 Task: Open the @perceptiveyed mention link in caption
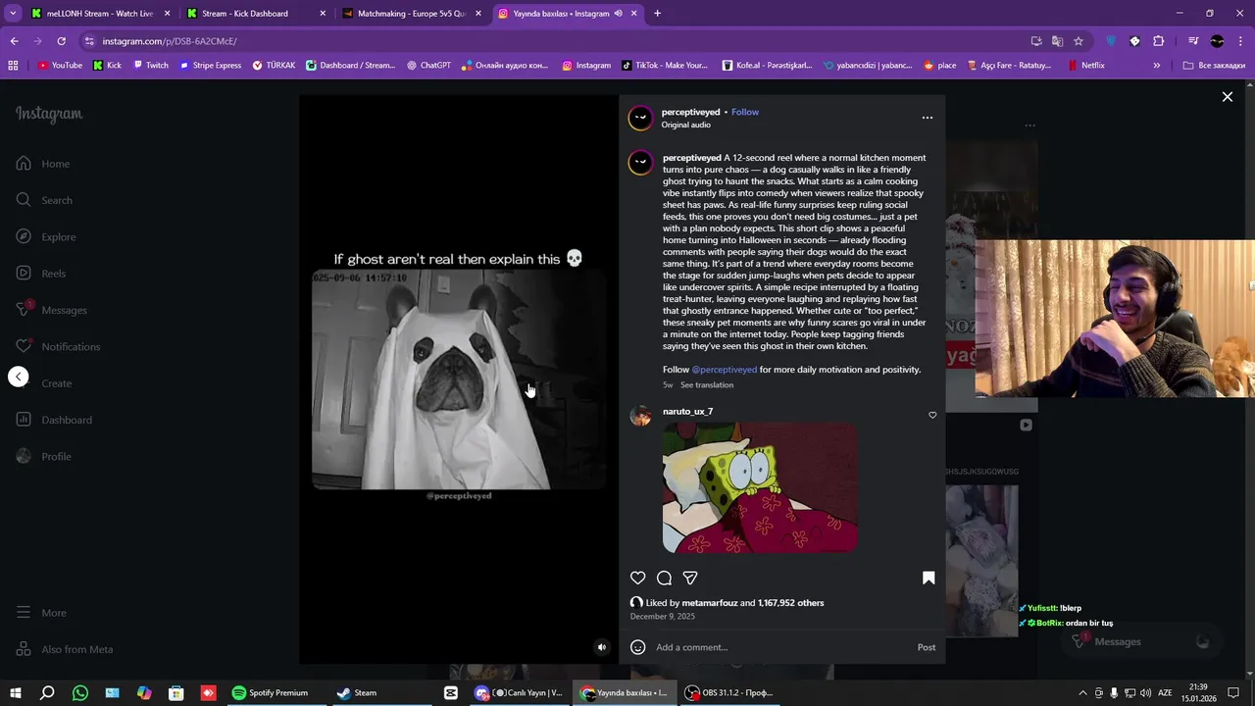[x=725, y=370]
